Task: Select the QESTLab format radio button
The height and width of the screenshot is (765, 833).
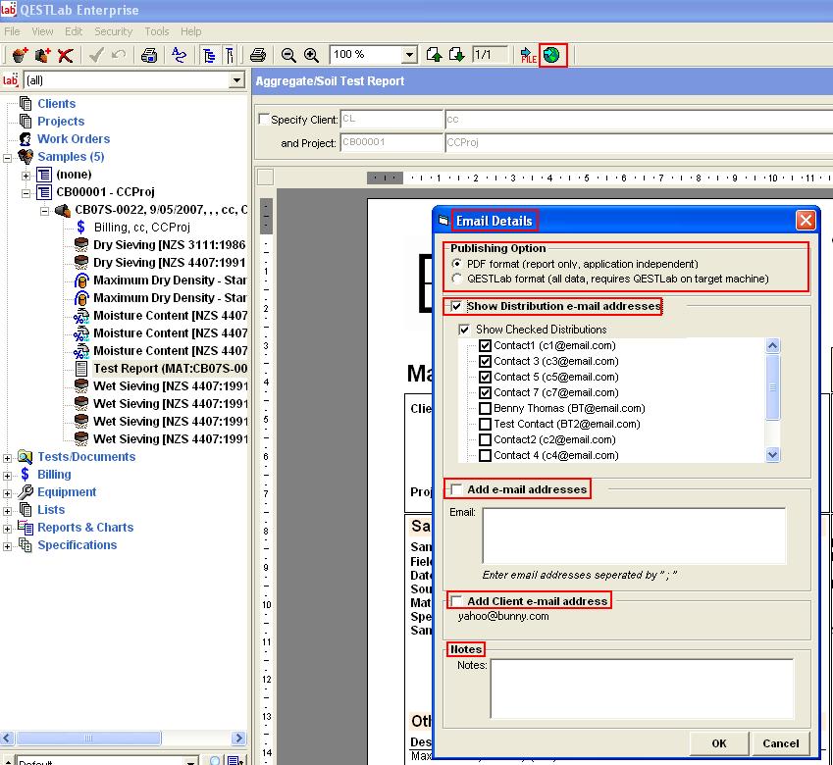Action: click(457, 279)
